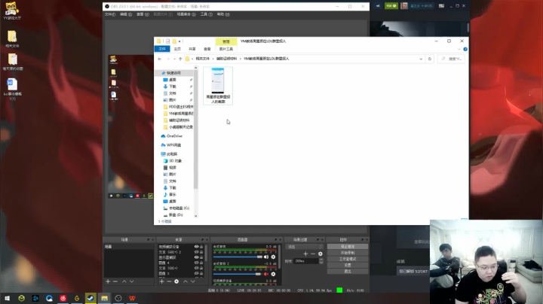Open the scene transition type dropdown
The width and height of the screenshot is (543, 304).
click(304, 247)
